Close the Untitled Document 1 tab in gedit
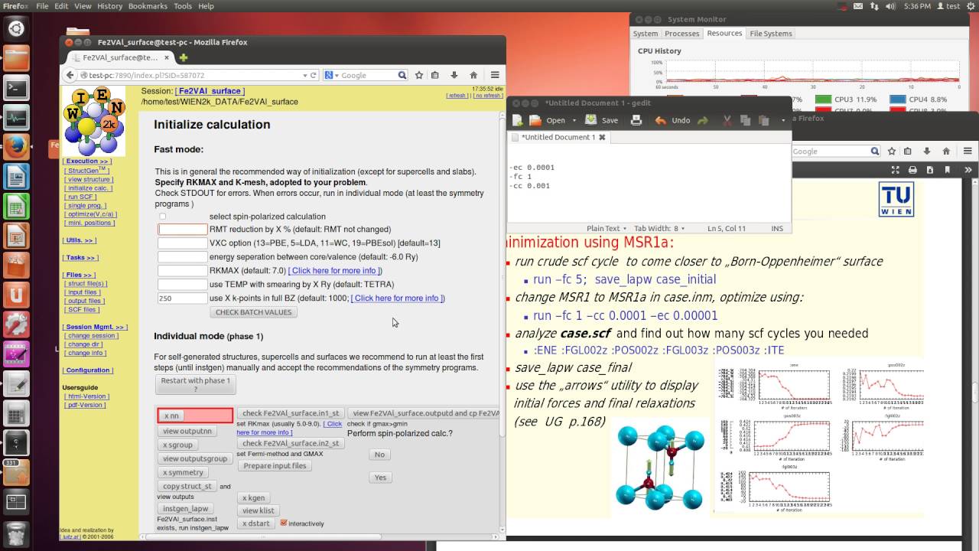 [x=602, y=137]
